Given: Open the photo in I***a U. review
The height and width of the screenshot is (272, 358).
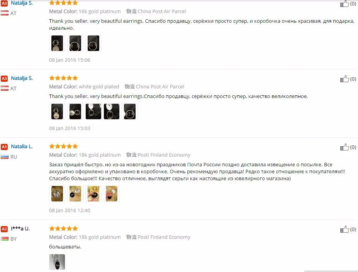Looking at the screenshot, I should pos(57,262).
